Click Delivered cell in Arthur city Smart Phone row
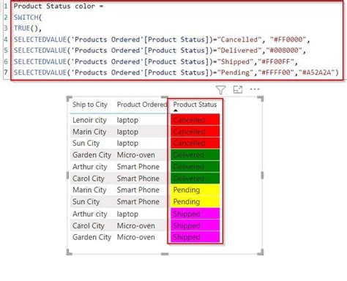 tap(195, 167)
